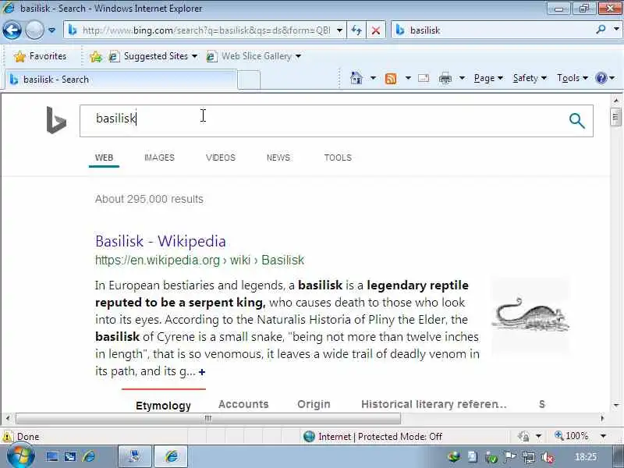624x468 pixels.
Task: Open the Page menu
Action: tap(488, 78)
